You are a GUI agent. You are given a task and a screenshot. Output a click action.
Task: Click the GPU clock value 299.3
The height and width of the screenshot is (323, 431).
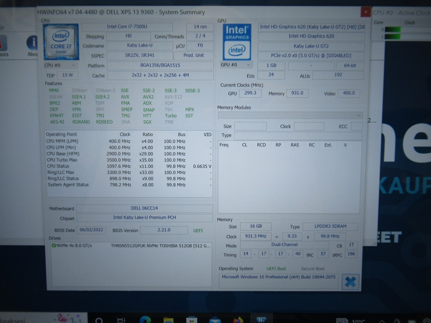coord(250,93)
